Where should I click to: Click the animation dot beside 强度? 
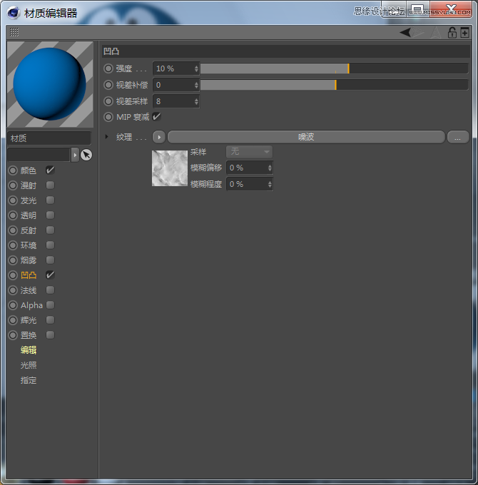(108, 68)
